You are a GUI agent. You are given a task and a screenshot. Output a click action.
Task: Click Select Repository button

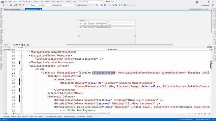click(x=203, y=120)
